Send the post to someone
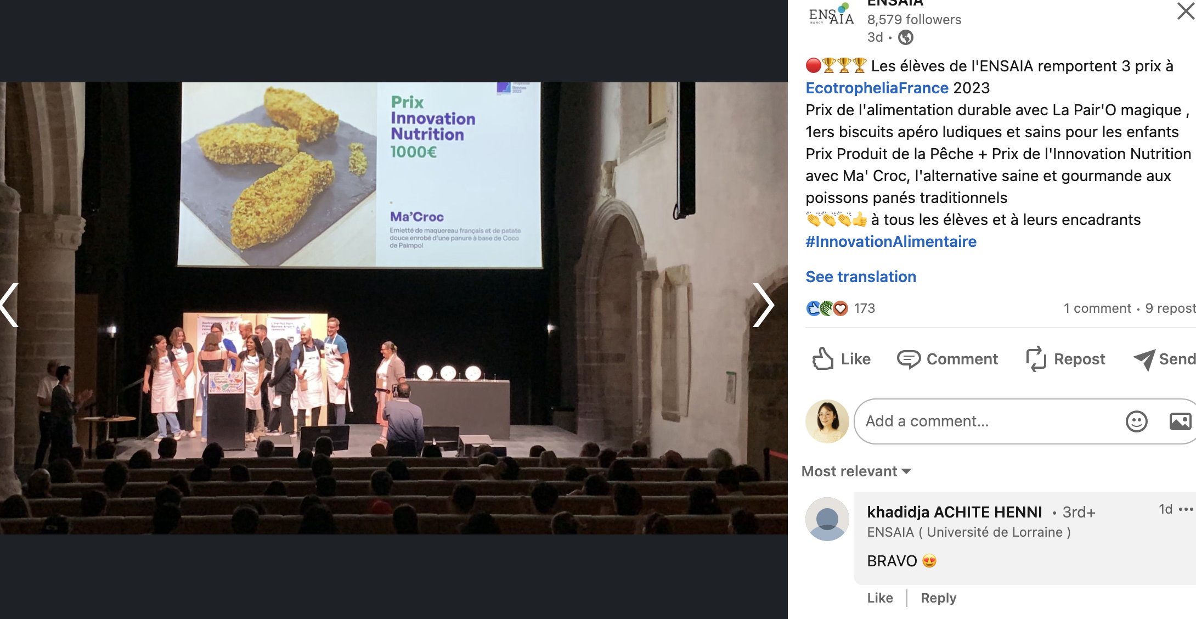This screenshot has height=619, width=1196. pyautogui.click(x=1164, y=359)
